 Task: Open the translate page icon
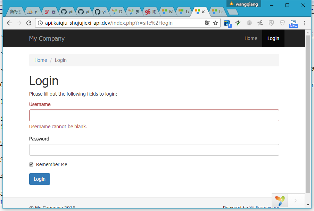[x=208, y=23]
